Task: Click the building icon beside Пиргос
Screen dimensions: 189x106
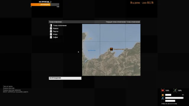Action: coord(51,32)
